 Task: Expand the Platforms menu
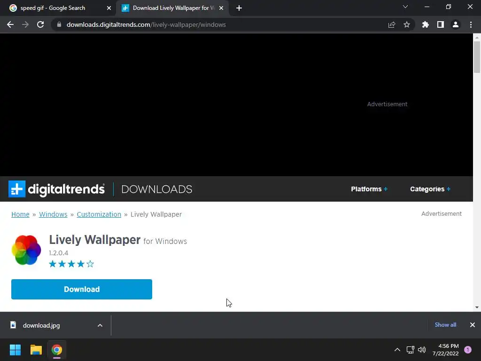click(369, 189)
